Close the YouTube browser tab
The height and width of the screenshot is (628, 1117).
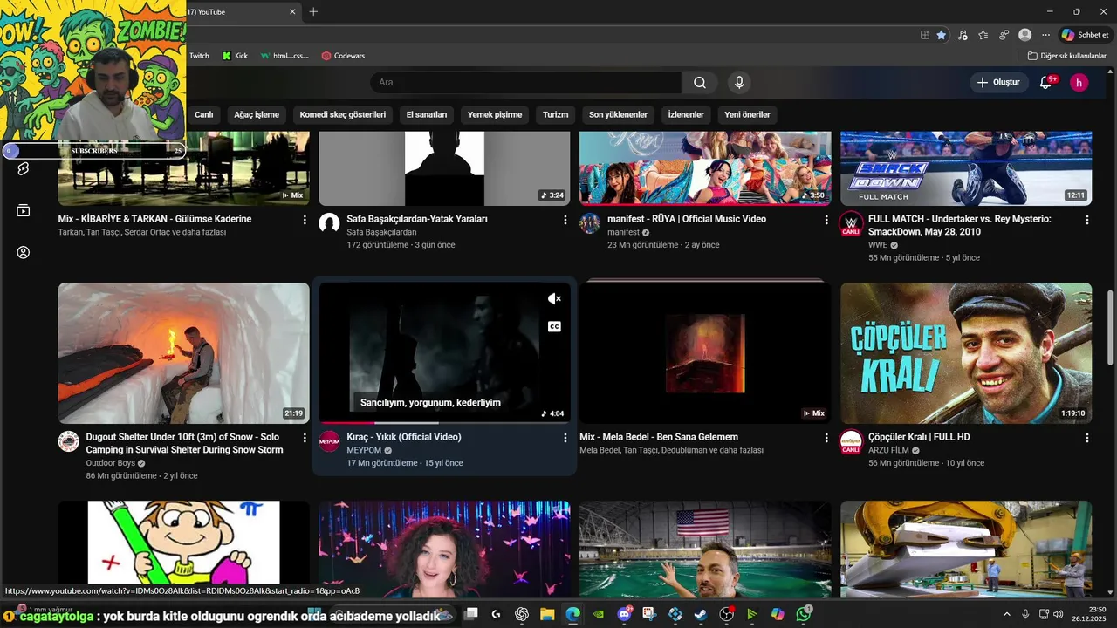[x=292, y=11]
